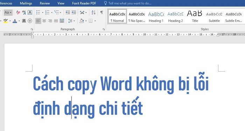This screenshot has width=245, height=131.
Task: Apply a bulleted list
Action: point(38,13)
